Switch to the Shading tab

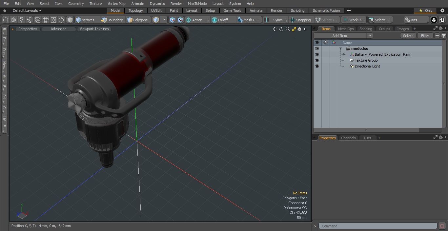tap(366, 29)
